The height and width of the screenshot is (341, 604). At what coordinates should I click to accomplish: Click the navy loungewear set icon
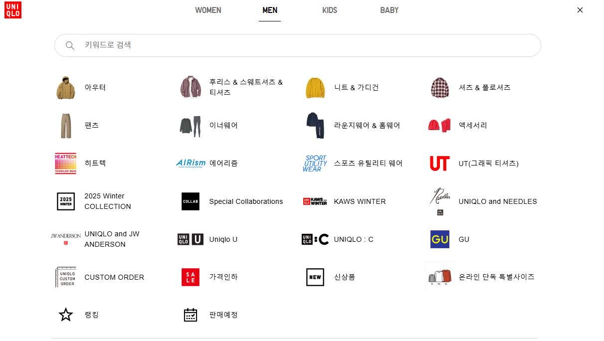(x=315, y=126)
